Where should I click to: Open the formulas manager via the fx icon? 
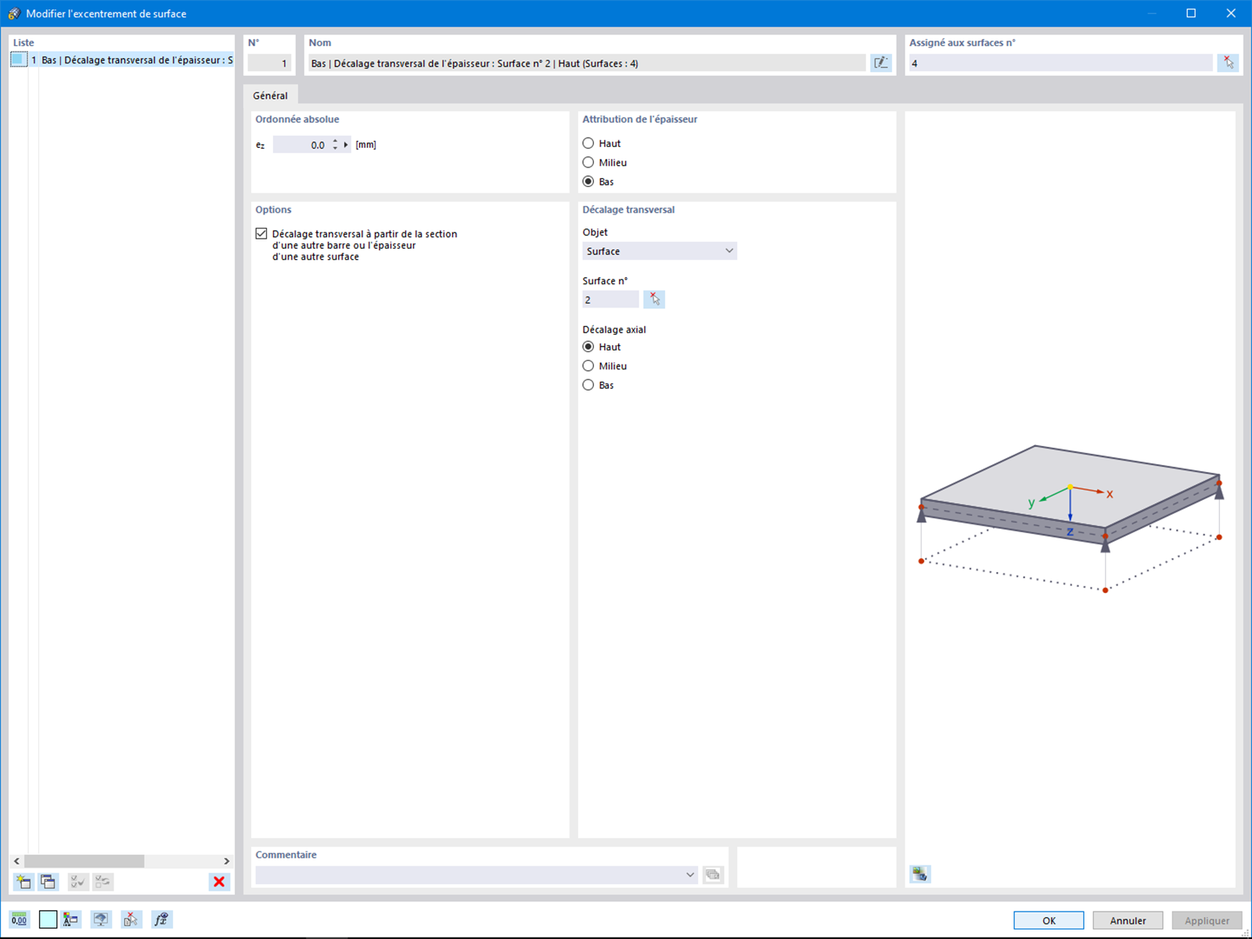point(161,919)
